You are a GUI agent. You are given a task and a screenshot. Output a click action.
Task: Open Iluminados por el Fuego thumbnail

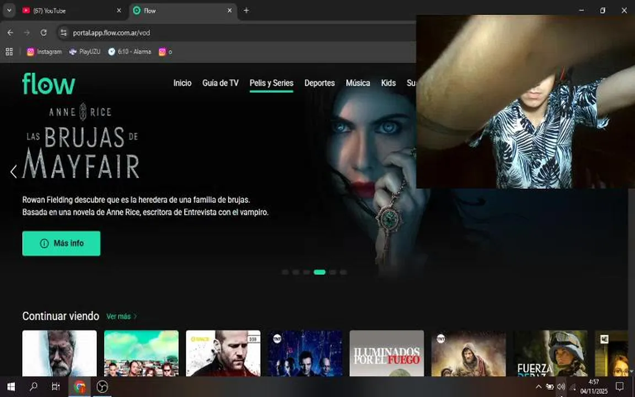tap(387, 353)
